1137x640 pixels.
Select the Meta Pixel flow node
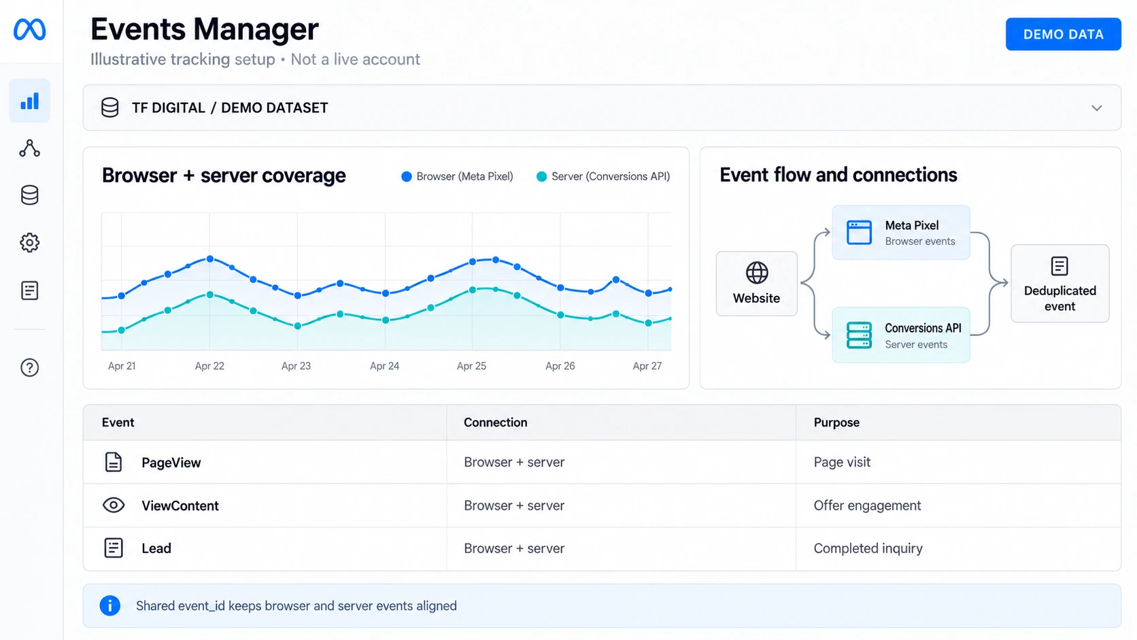tap(901, 233)
